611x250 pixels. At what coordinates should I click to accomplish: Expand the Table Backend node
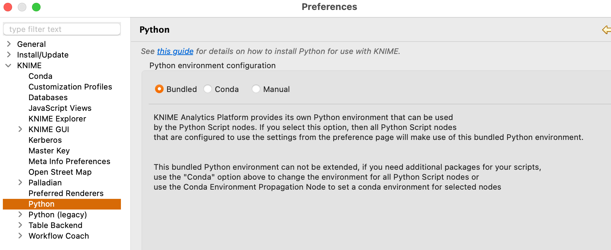[x=20, y=225]
